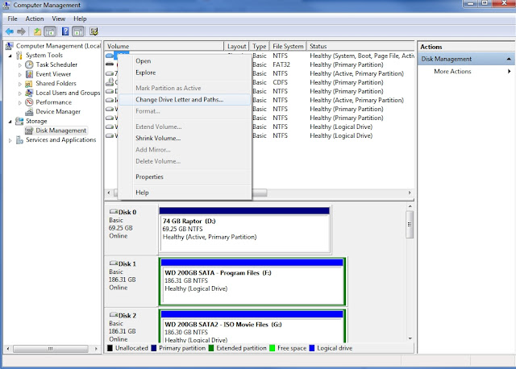
Task: Click the Disk 1 drive icon
Action: tap(114, 263)
